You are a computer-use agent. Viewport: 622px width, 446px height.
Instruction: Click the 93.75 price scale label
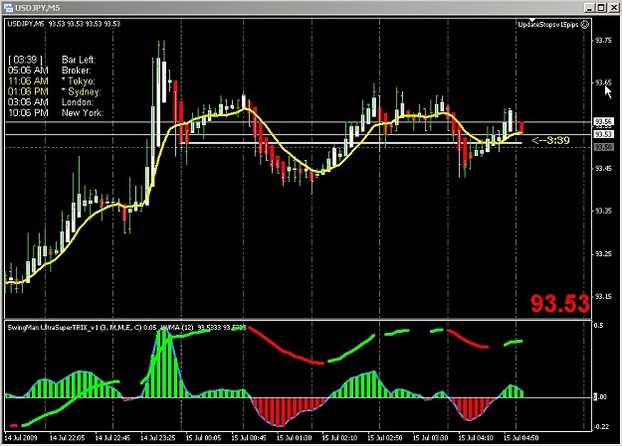pos(603,40)
